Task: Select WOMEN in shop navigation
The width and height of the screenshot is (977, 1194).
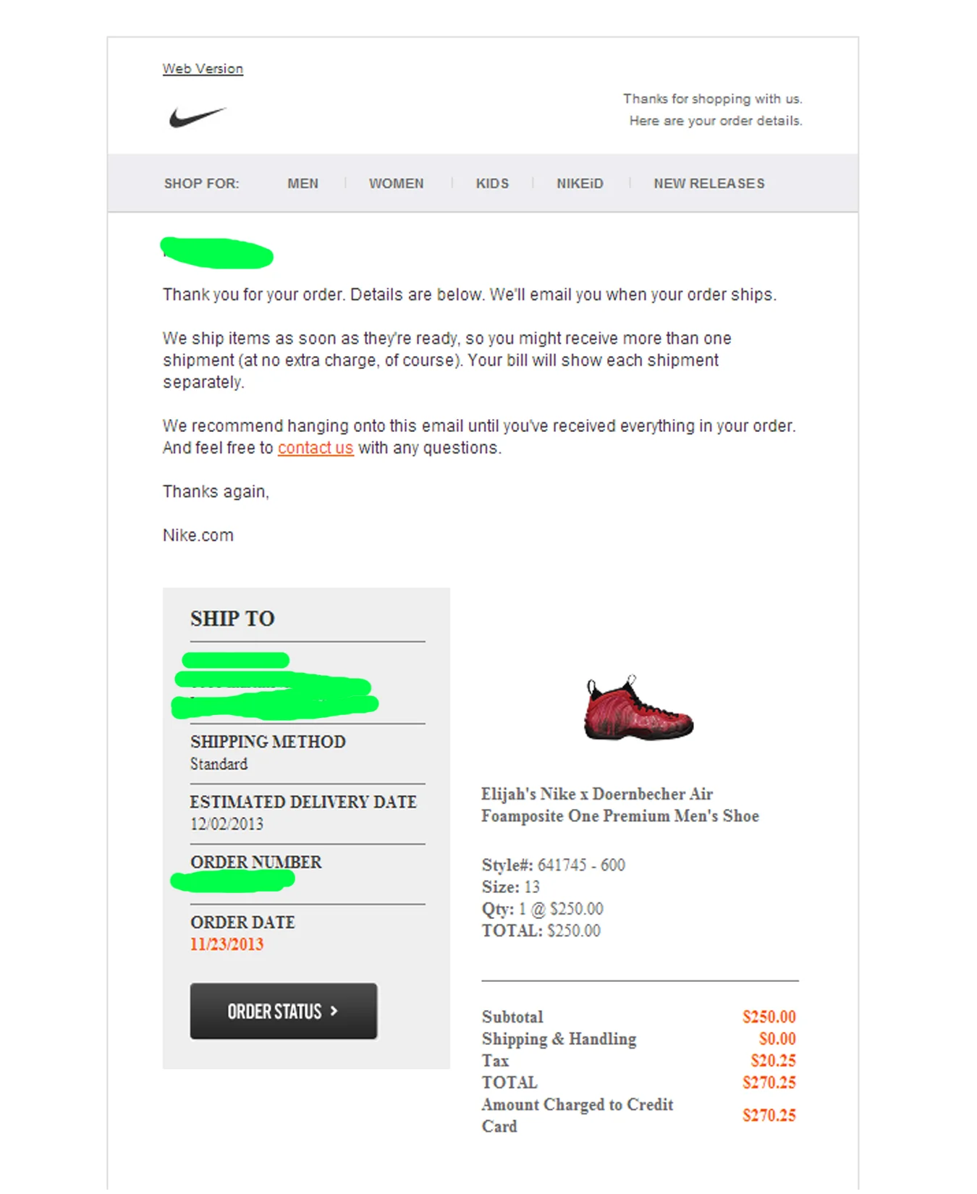Action: [x=396, y=184]
